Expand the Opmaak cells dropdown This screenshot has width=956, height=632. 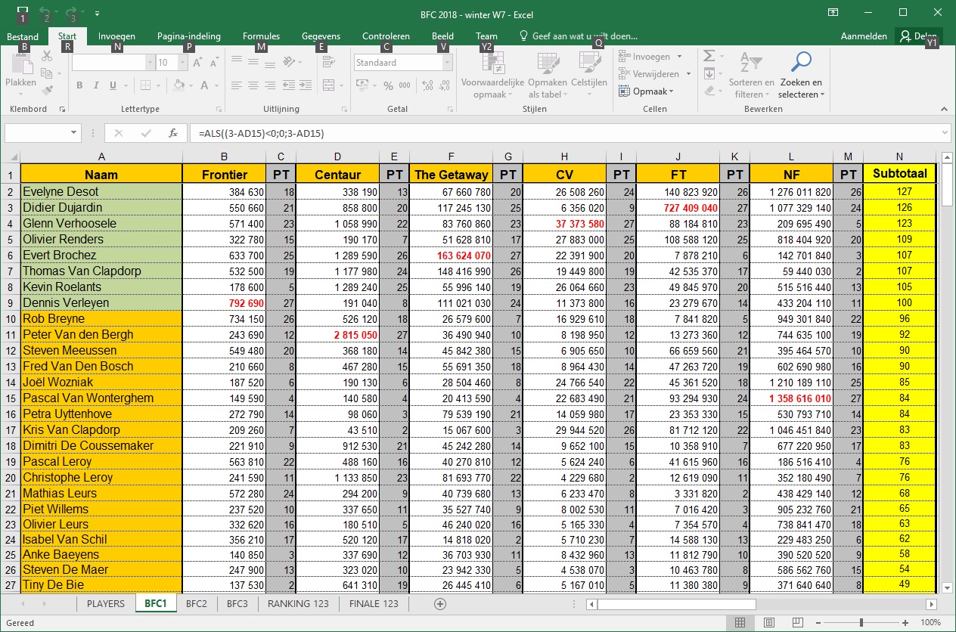[x=650, y=91]
